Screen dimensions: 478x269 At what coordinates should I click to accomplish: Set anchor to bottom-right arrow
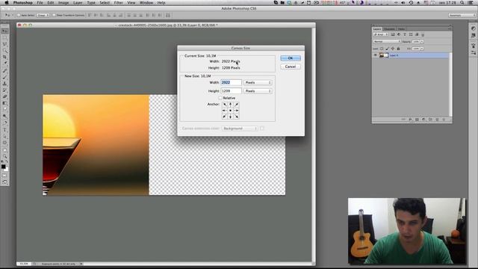(x=236, y=117)
